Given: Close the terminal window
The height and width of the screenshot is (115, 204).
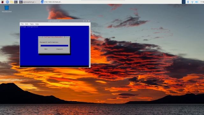Looking at the screenshot, I should 89,21.
